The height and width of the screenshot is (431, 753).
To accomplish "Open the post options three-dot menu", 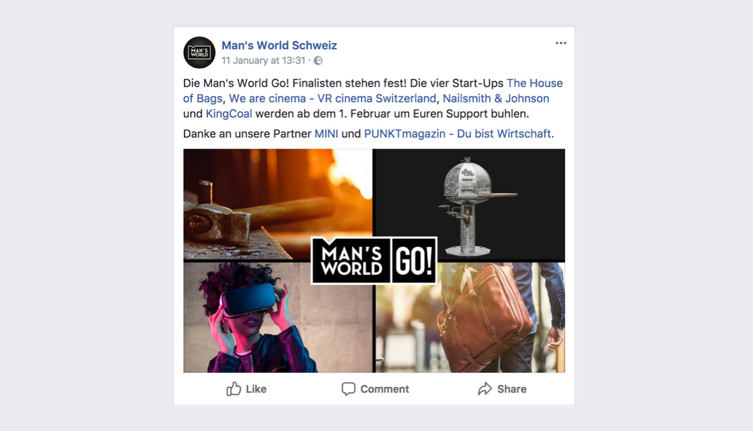I will coord(561,43).
